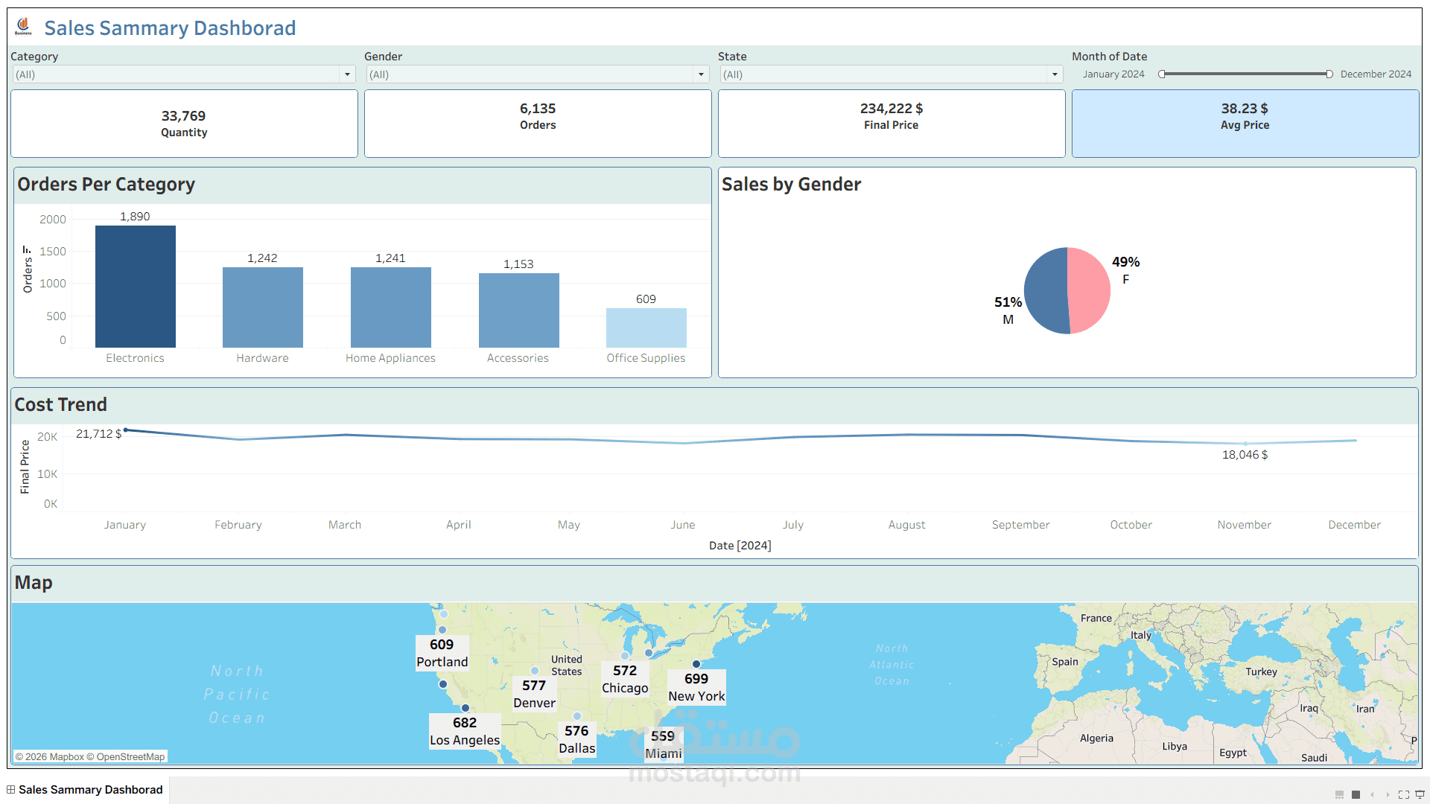Click the 234,222 $ Final Price card

point(892,124)
